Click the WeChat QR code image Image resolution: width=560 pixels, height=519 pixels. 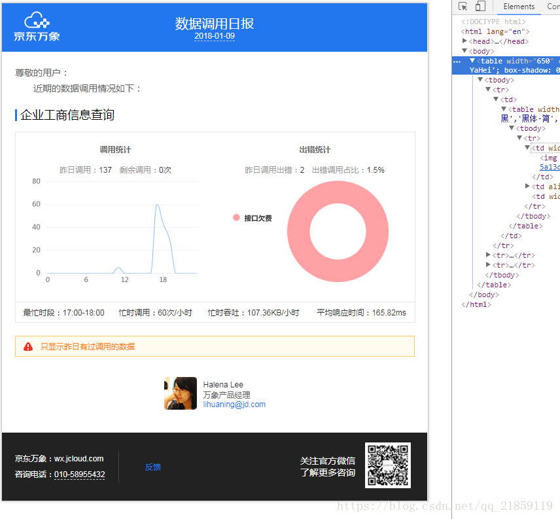388,465
